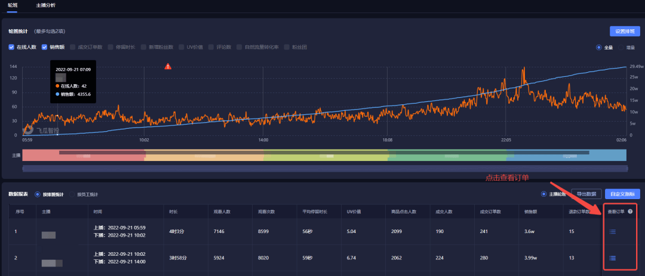Click the 销售额 column header
This screenshot has width=645, height=276.
coord(531,212)
